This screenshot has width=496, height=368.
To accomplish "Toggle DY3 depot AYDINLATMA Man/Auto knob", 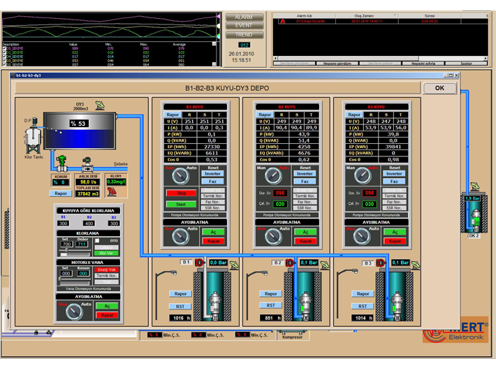I will [74, 311].
